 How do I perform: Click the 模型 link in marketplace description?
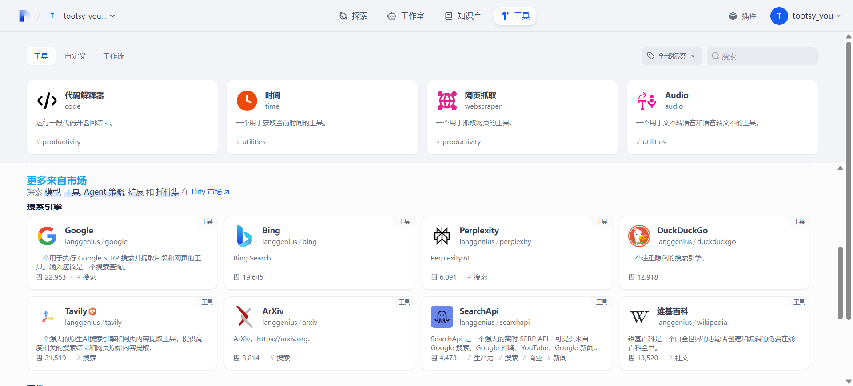[52, 192]
